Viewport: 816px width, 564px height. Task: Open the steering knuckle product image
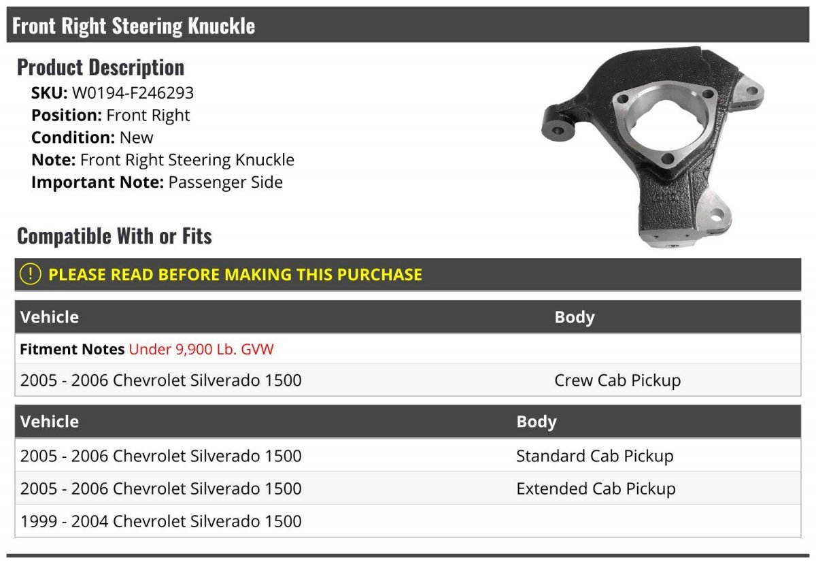(x=653, y=146)
